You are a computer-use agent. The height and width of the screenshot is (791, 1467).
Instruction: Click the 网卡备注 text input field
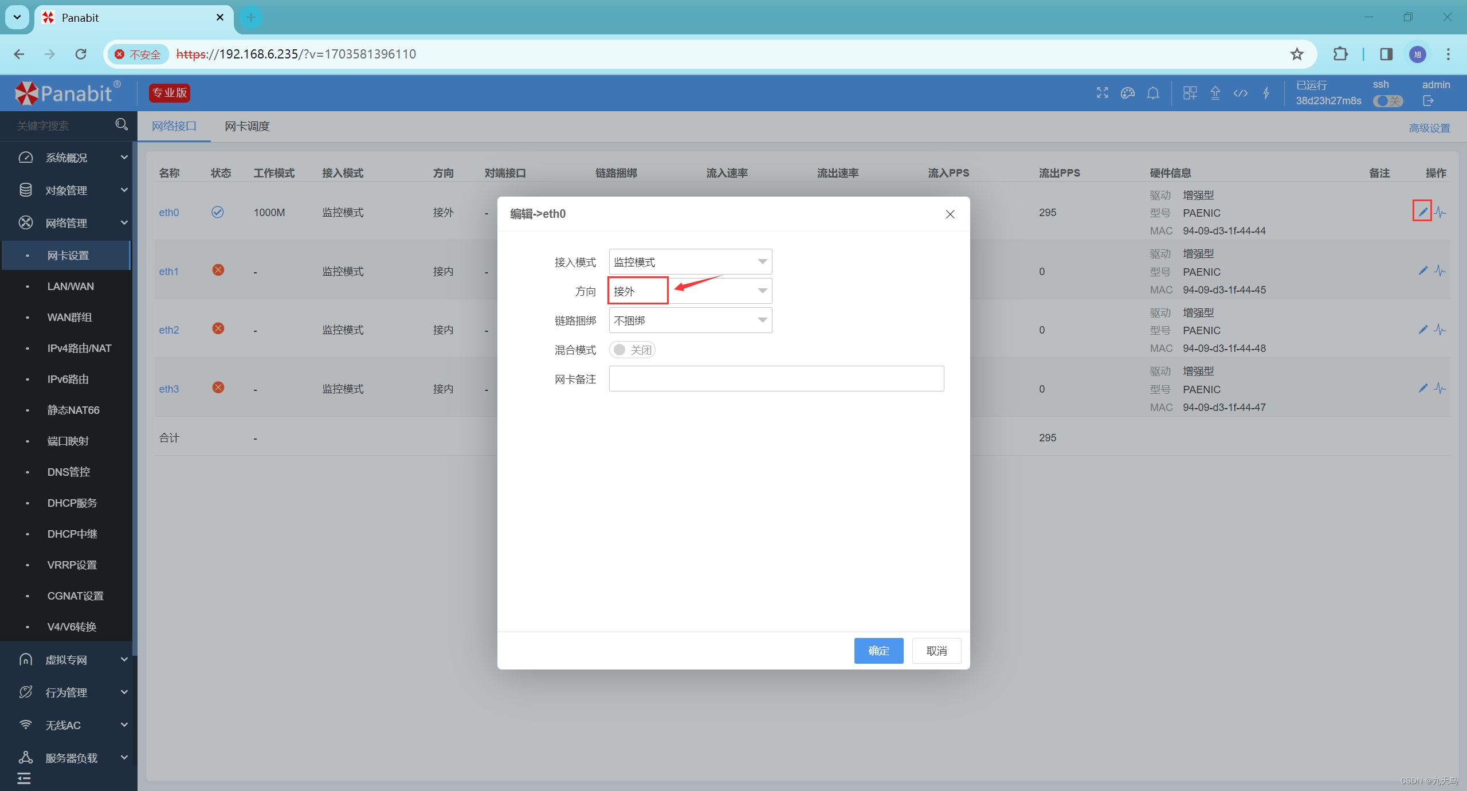tap(776, 379)
